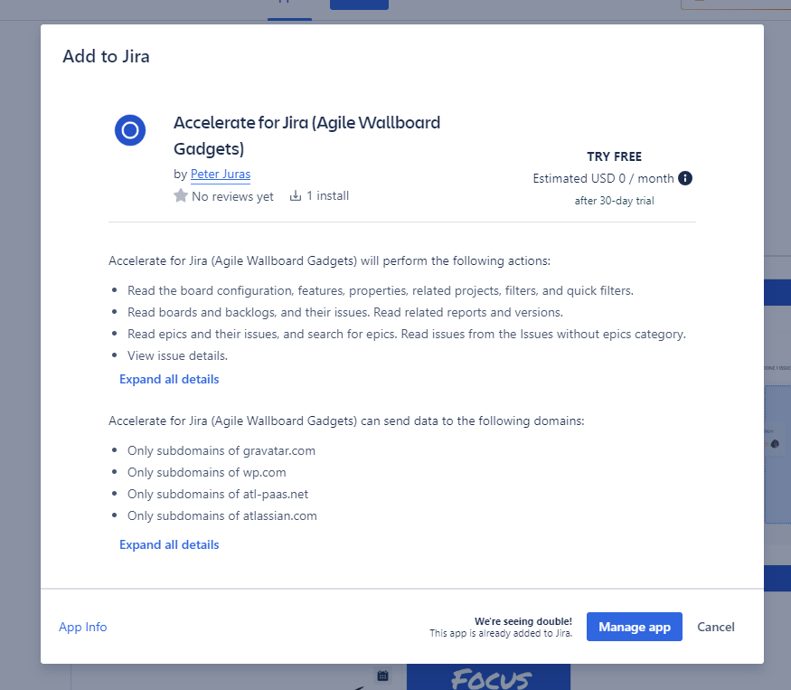Click '1 install' text
This screenshot has height=690, width=791.
(x=327, y=195)
